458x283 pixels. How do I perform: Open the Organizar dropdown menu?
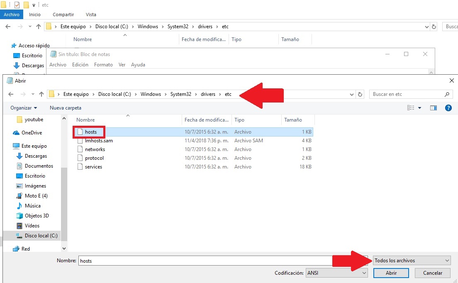coord(24,108)
